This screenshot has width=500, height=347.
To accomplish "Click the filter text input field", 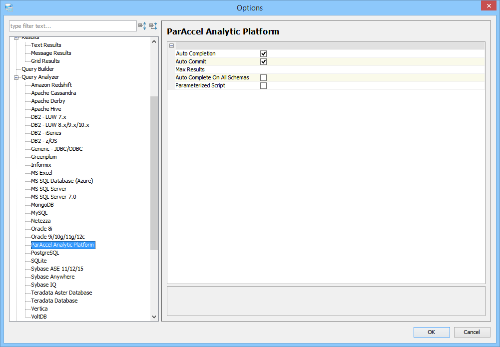I will [72, 26].
